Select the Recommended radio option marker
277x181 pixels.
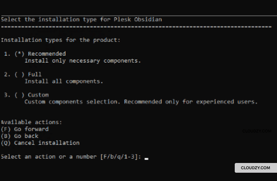coord(19,54)
